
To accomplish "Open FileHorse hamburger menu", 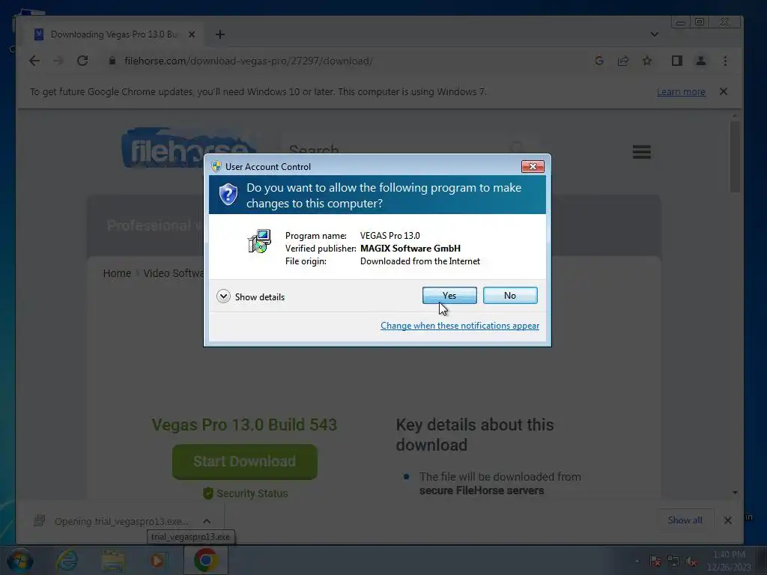I will 641,151.
